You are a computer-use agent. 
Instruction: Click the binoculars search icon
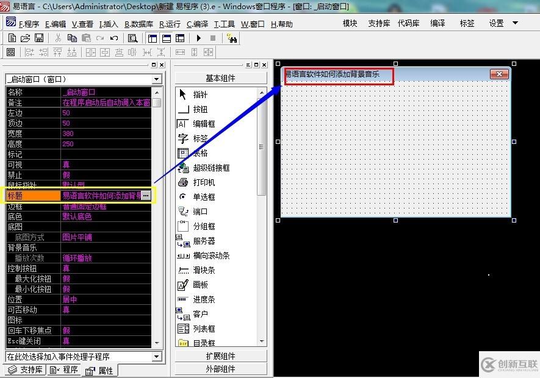[232, 38]
